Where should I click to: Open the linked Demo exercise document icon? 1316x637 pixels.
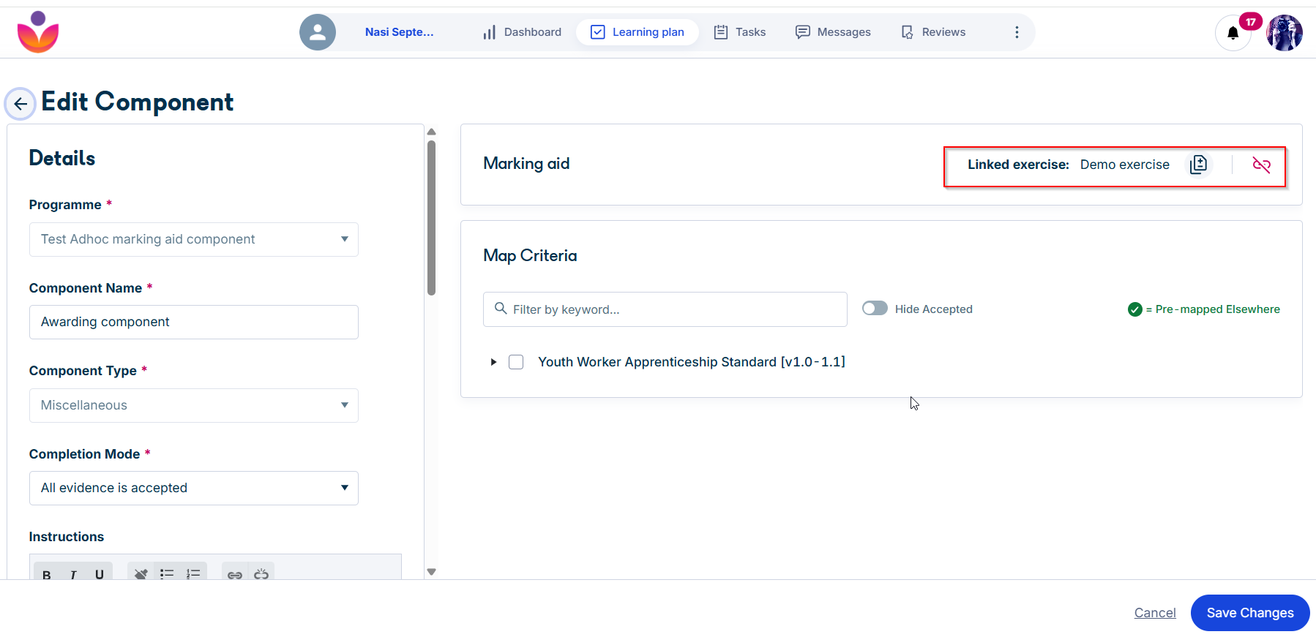tap(1198, 165)
